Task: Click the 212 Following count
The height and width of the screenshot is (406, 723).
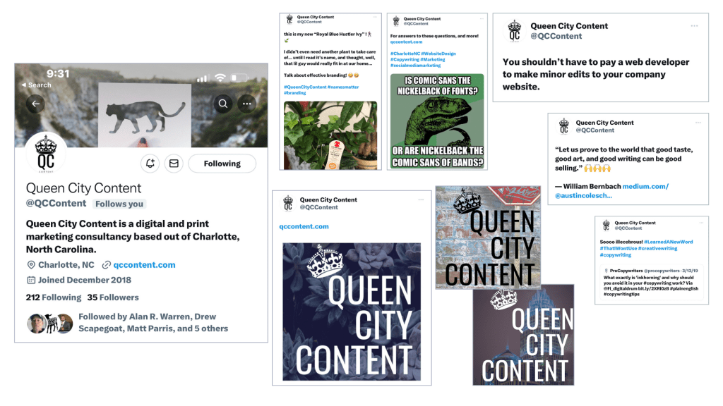Action: click(54, 297)
